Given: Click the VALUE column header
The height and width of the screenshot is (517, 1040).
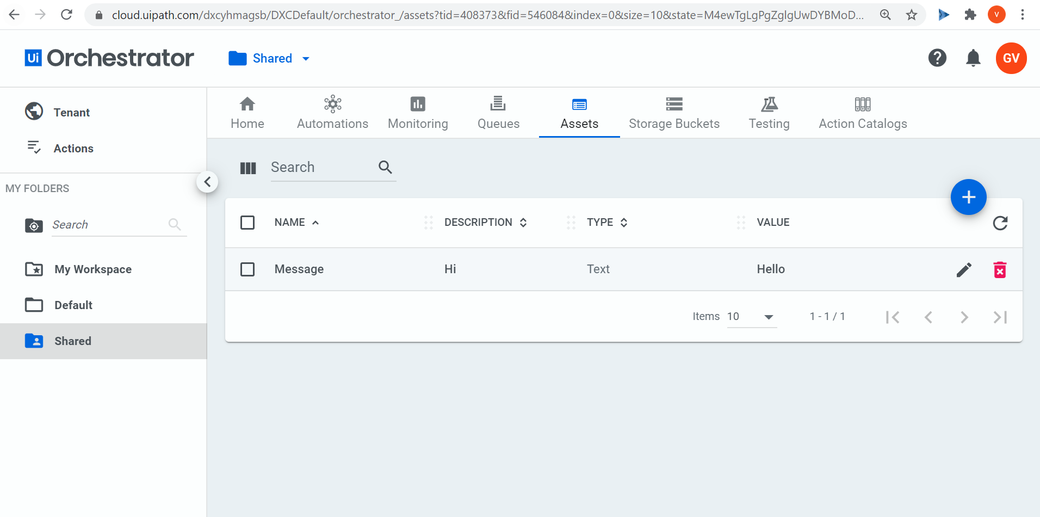Looking at the screenshot, I should [x=773, y=223].
